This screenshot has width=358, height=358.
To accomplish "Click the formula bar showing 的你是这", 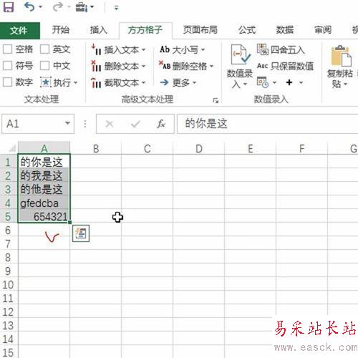I will (267, 124).
